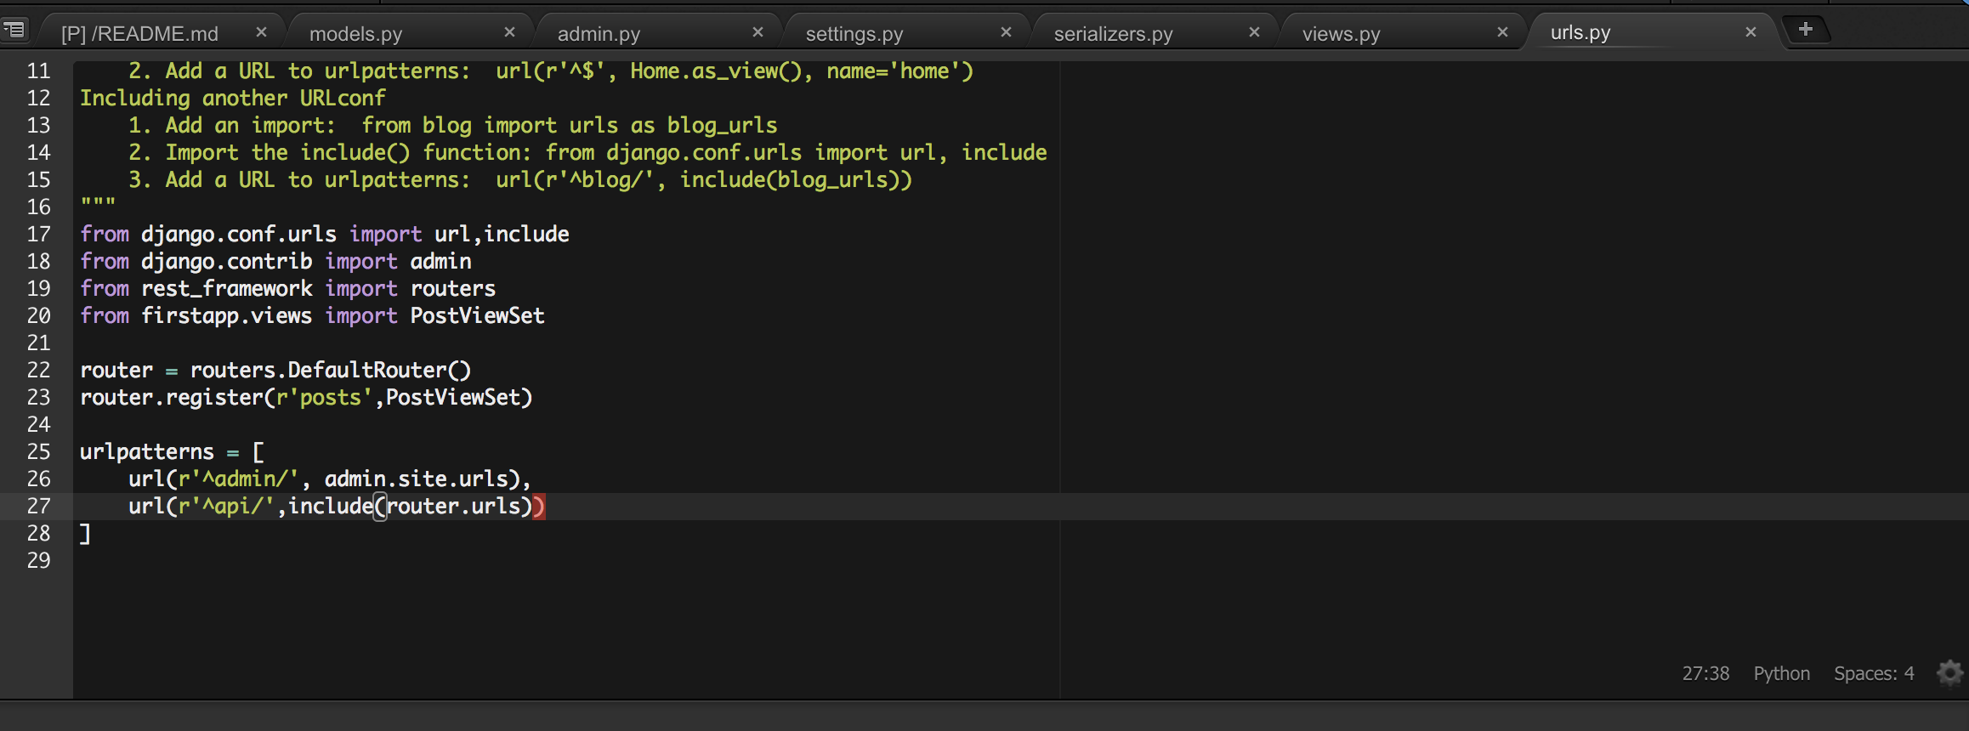Viewport: 1969px width, 731px height.
Task: Open the Spaces: 4 indentation menu
Action: (1873, 673)
